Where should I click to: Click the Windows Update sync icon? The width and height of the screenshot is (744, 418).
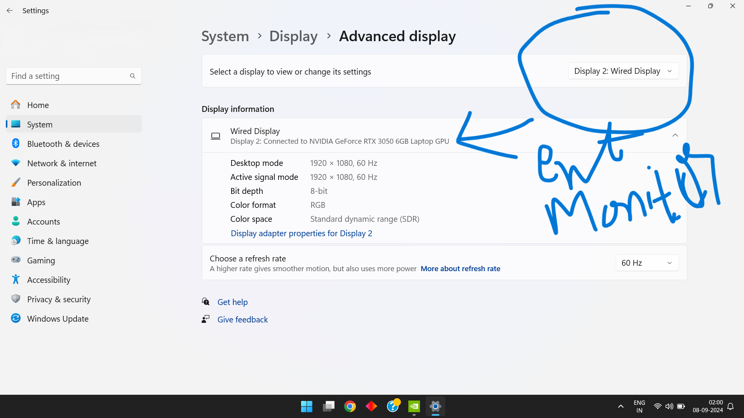[16, 319]
